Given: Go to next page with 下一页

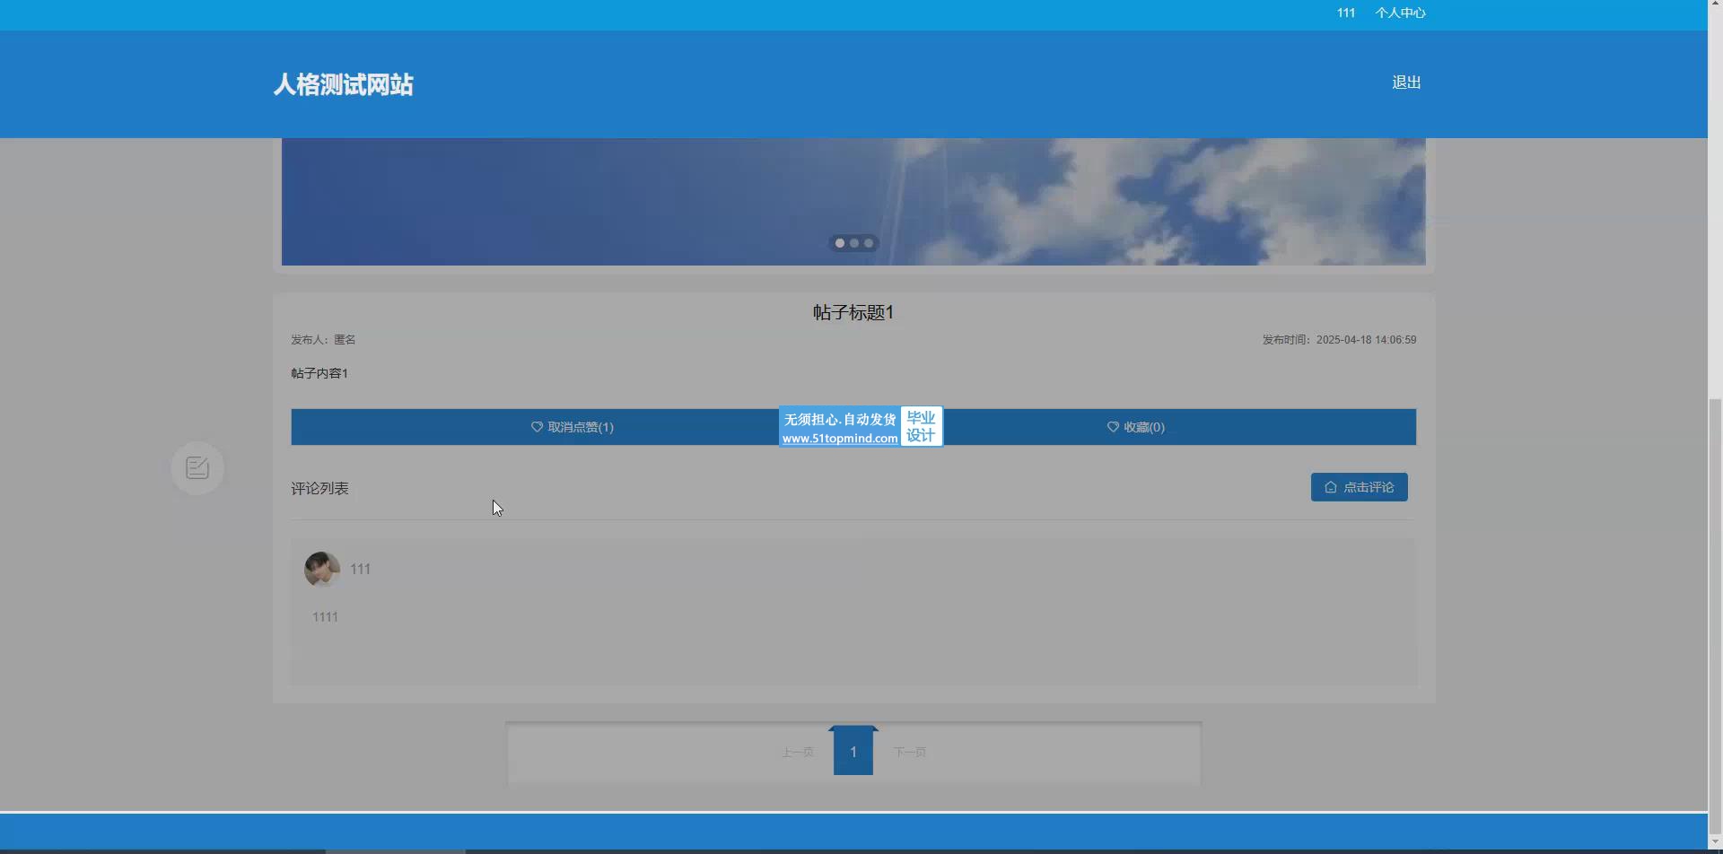Looking at the screenshot, I should (x=909, y=752).
